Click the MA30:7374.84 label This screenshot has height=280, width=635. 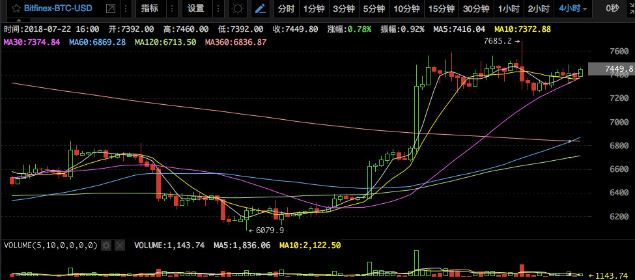pos(32,42)
